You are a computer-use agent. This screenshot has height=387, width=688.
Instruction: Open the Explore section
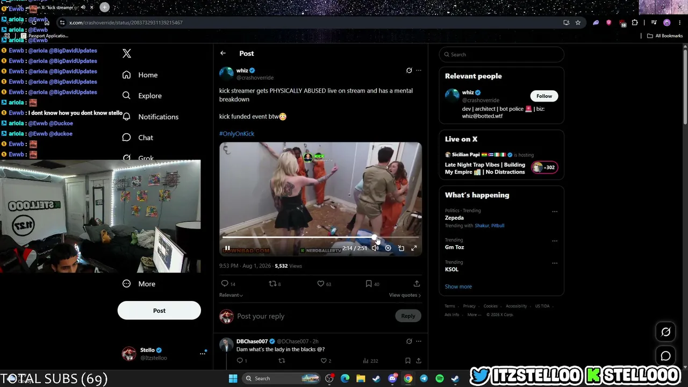(142, 96)
